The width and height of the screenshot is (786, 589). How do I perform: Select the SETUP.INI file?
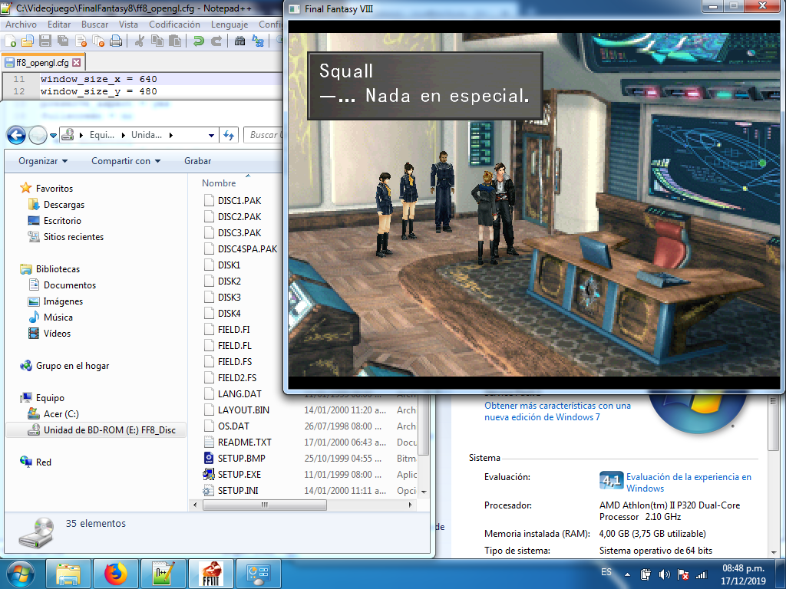click(238, 490)
